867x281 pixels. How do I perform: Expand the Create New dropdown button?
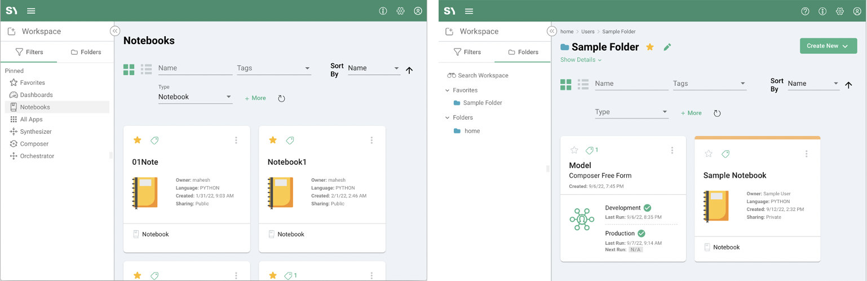[x=828, y=46]
